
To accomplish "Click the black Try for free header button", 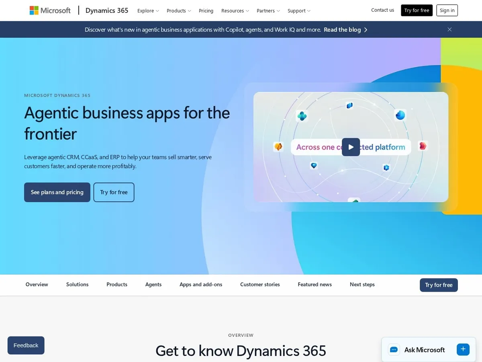I will (417, 10).
